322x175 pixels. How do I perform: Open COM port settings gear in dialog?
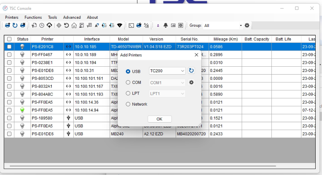click(191, 82)
